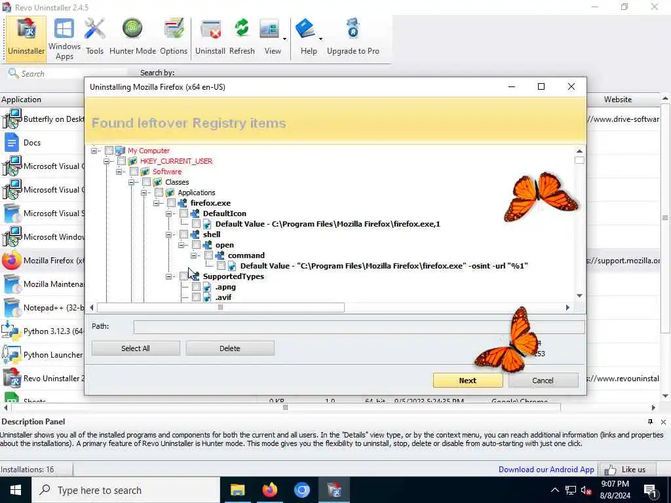This screenshot has height=503, width=671.
Task: Open File Explorer from taskbar
Action: click(x=237, y=490)
